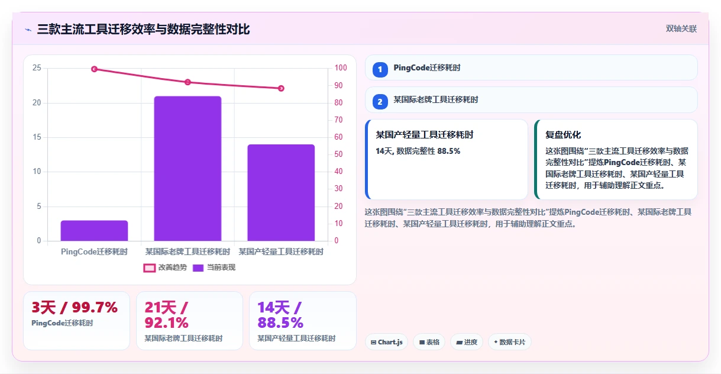Click the Chart.js tag
This screenshot has height=374, width=721.
pos(386,342)
